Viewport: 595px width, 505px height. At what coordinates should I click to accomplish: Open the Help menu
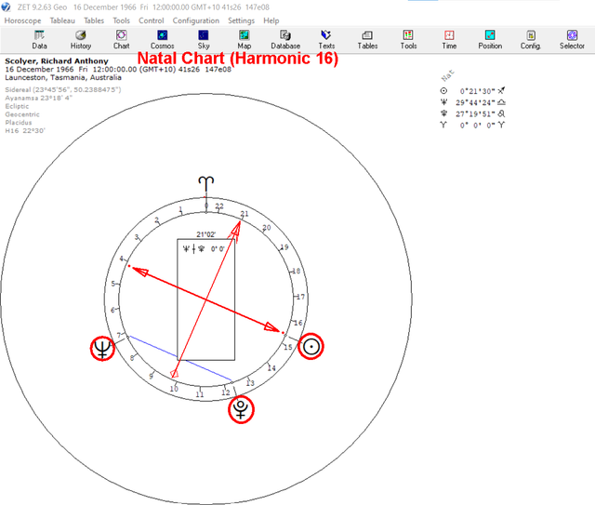pyautogui.click(x=271, y=20)
